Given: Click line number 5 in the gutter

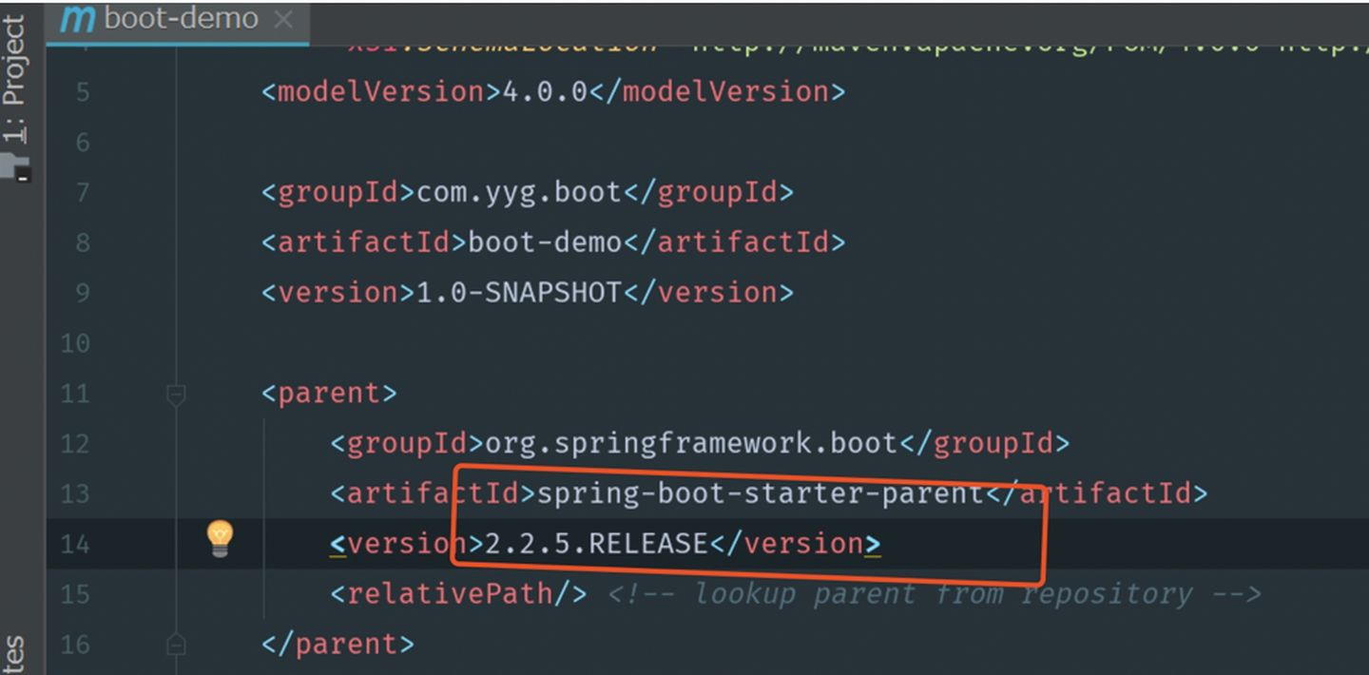Looking at the screenshot, I should (82, 93).
